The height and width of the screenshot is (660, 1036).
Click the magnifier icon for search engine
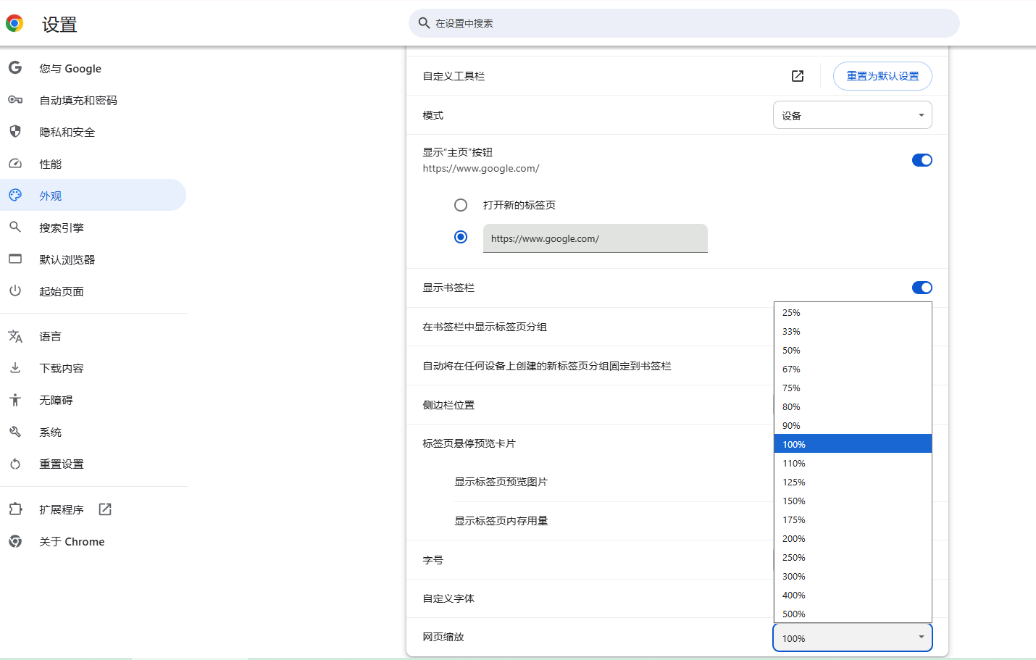[15, 227]
